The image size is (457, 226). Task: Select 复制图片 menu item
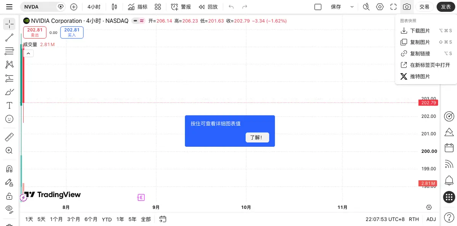tap(426, 42)
